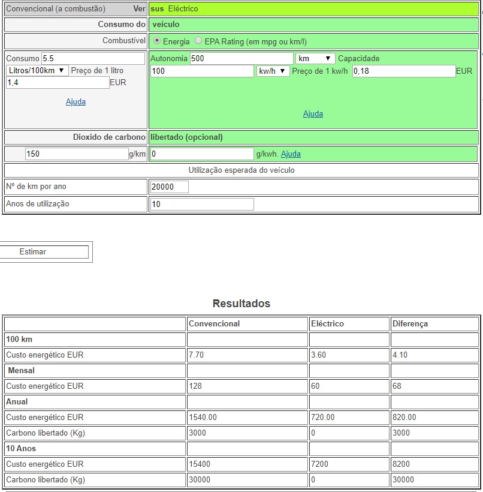
Task: Click the g/kwh carbon input field
Action: click(202, 154)
